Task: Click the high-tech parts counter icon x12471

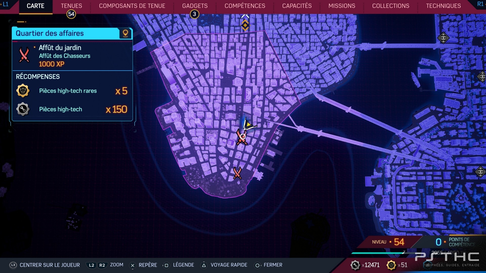Action: [355, 265]
